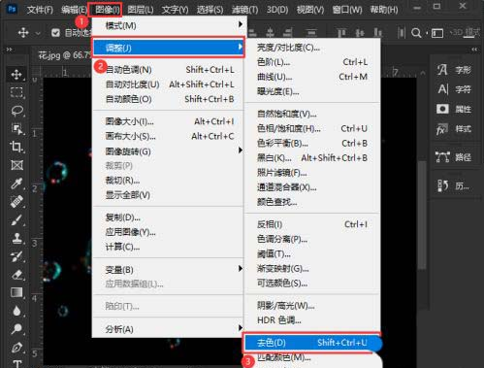The width and height of the screenshot is (484, 368).
Task: Open the Move tool preset dropdown arrow
Action: click(x=38, y=33)
